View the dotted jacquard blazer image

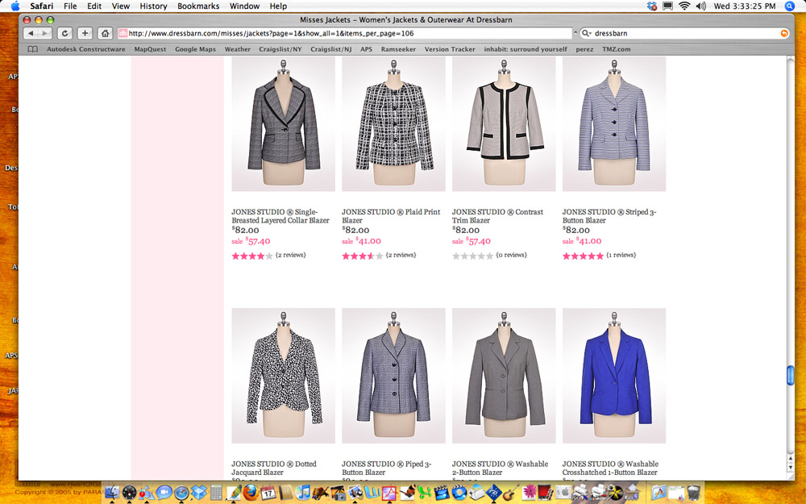point(283,376)
